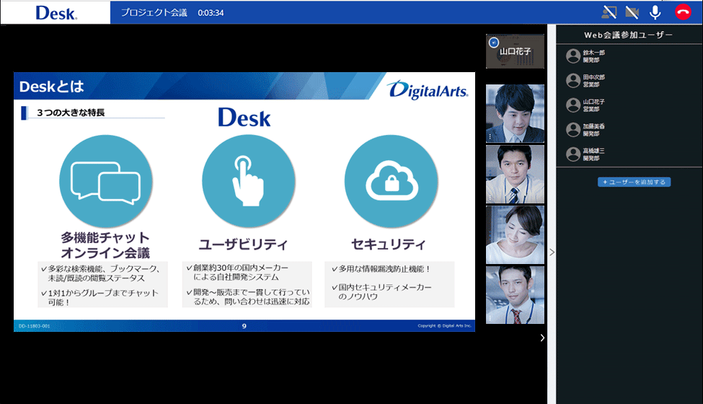Viewport: 703px width, 404px height.
Task: Click the プロジェクト会議 meeting title
Action: pos(155,12)
